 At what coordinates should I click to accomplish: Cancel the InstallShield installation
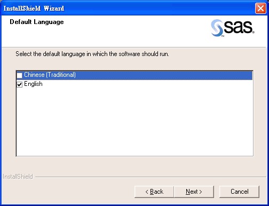click(239, 192)
